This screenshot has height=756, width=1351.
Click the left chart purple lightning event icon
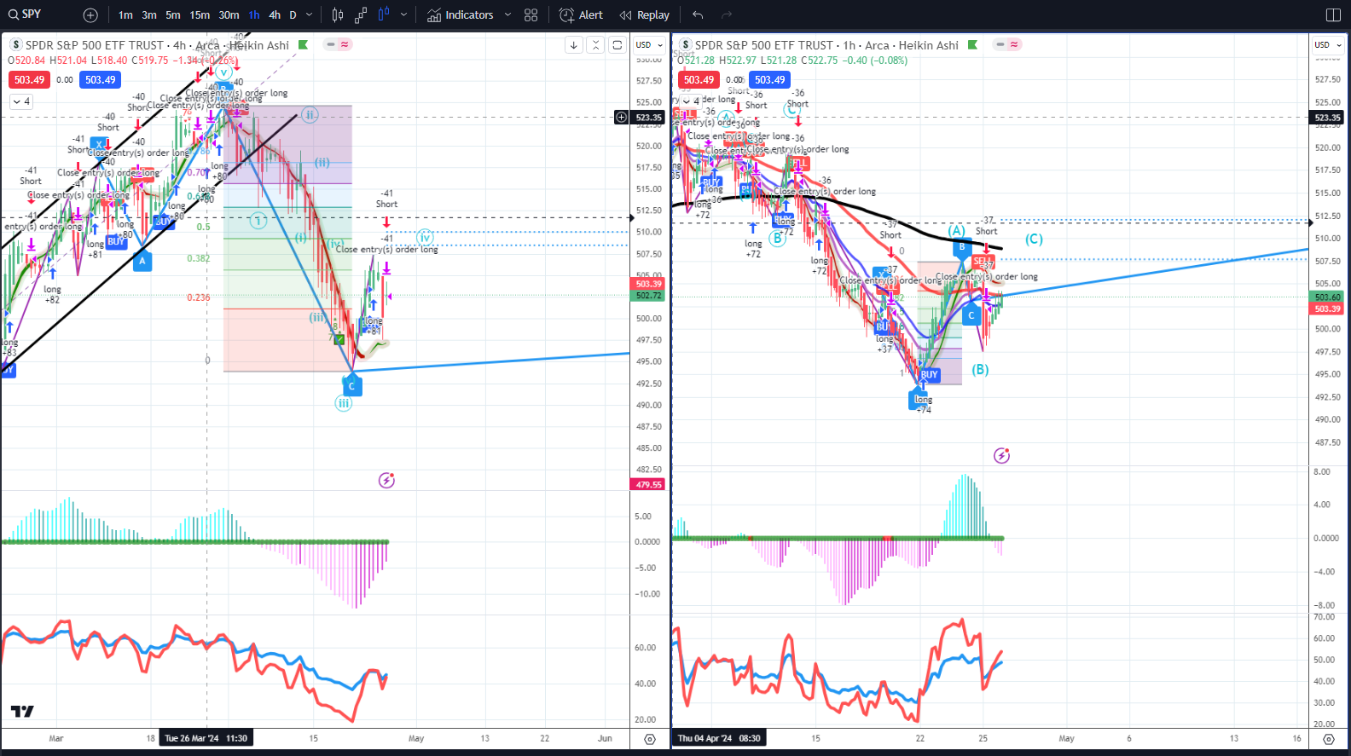[386, 481]
